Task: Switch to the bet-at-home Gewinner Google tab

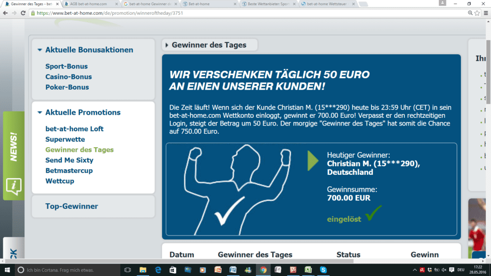Action: pyautogui.click(x=150, y=4)
